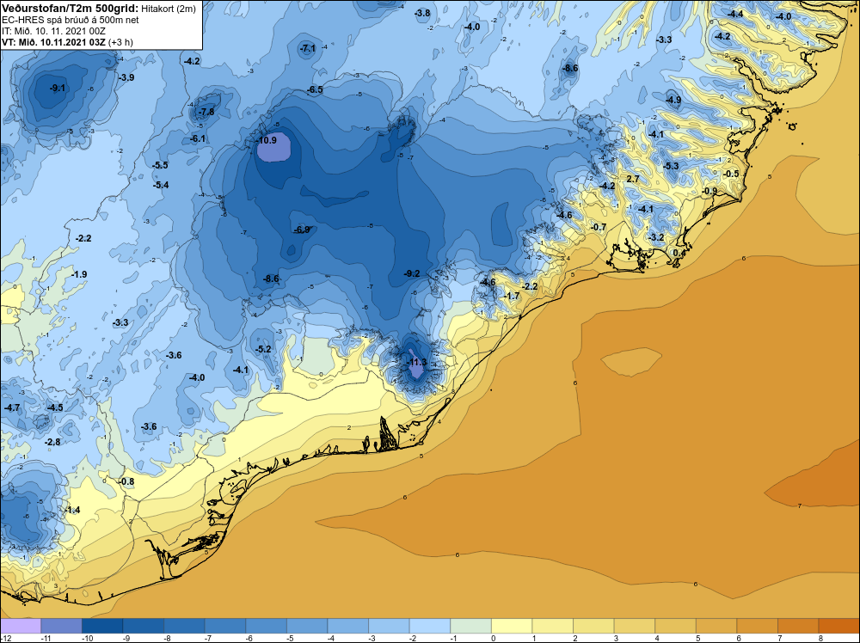Click the "-2.8" temperature value on the map
Screen dimensions: 860x643
(x=52, y=442)
